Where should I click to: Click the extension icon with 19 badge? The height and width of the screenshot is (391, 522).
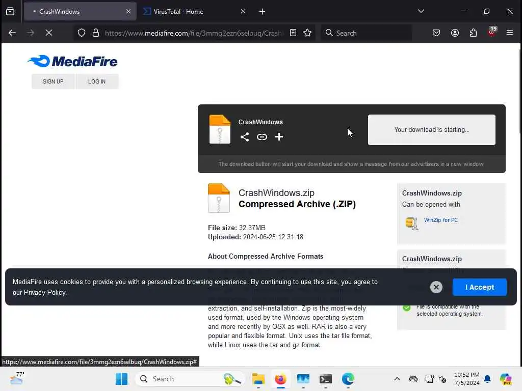click(x=492, y=32)
